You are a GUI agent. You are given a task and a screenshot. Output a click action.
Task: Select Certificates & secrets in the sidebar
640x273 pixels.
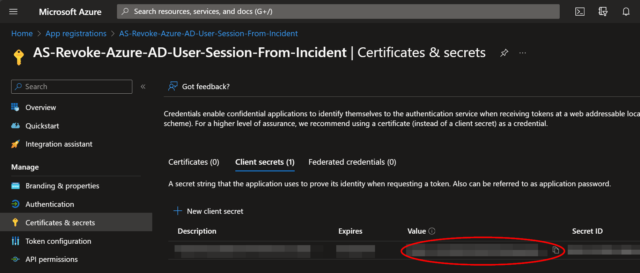[x=76, y=222]
